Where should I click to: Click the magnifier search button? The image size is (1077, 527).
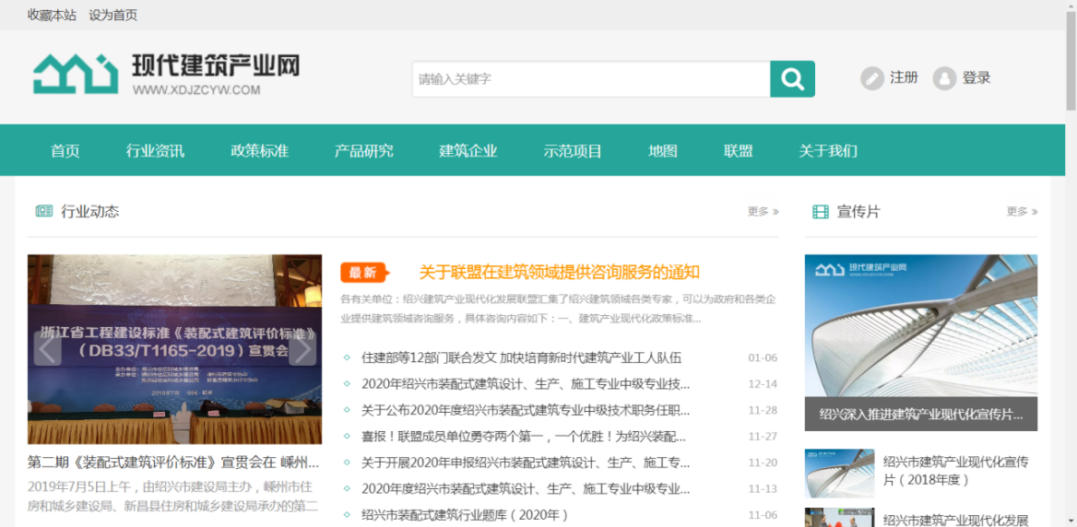click(792, 79)
